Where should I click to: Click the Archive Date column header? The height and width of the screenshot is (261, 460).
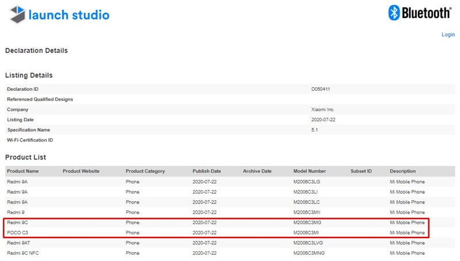(x=257, y=171)
